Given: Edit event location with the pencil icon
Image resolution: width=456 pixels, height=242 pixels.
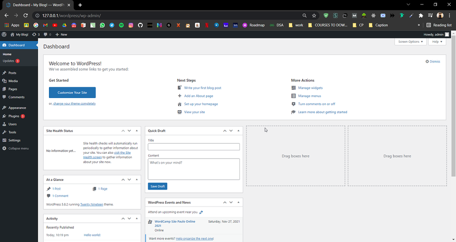Looking at the screenshot, I should click(201, 212).
